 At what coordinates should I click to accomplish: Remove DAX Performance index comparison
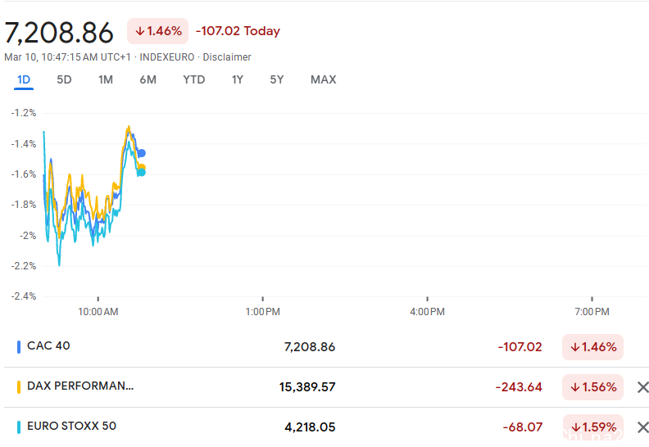(x=642, y=387)
